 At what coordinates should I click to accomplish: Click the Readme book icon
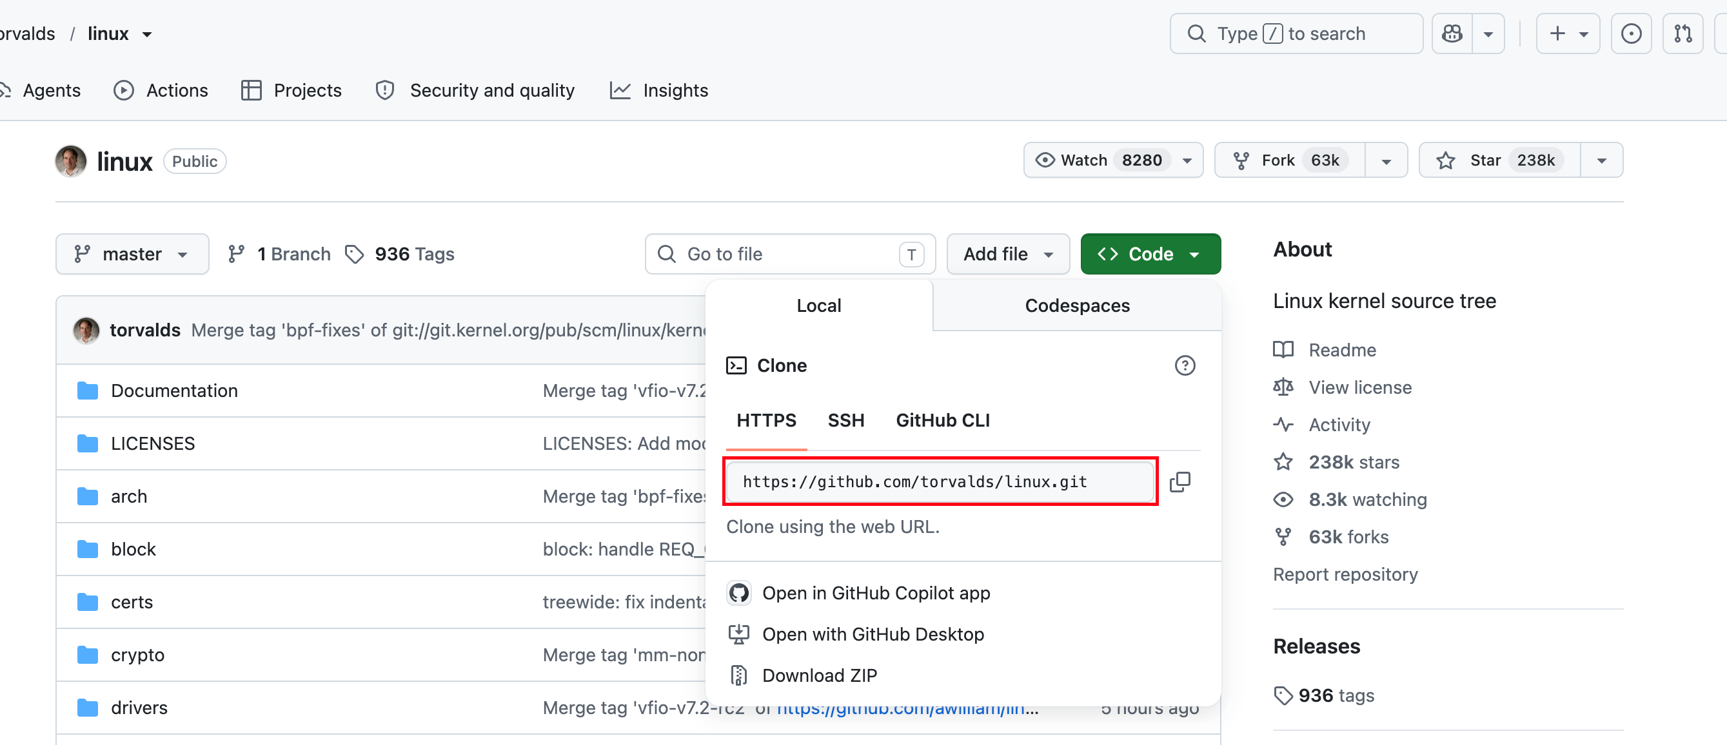coord(1283,350)
